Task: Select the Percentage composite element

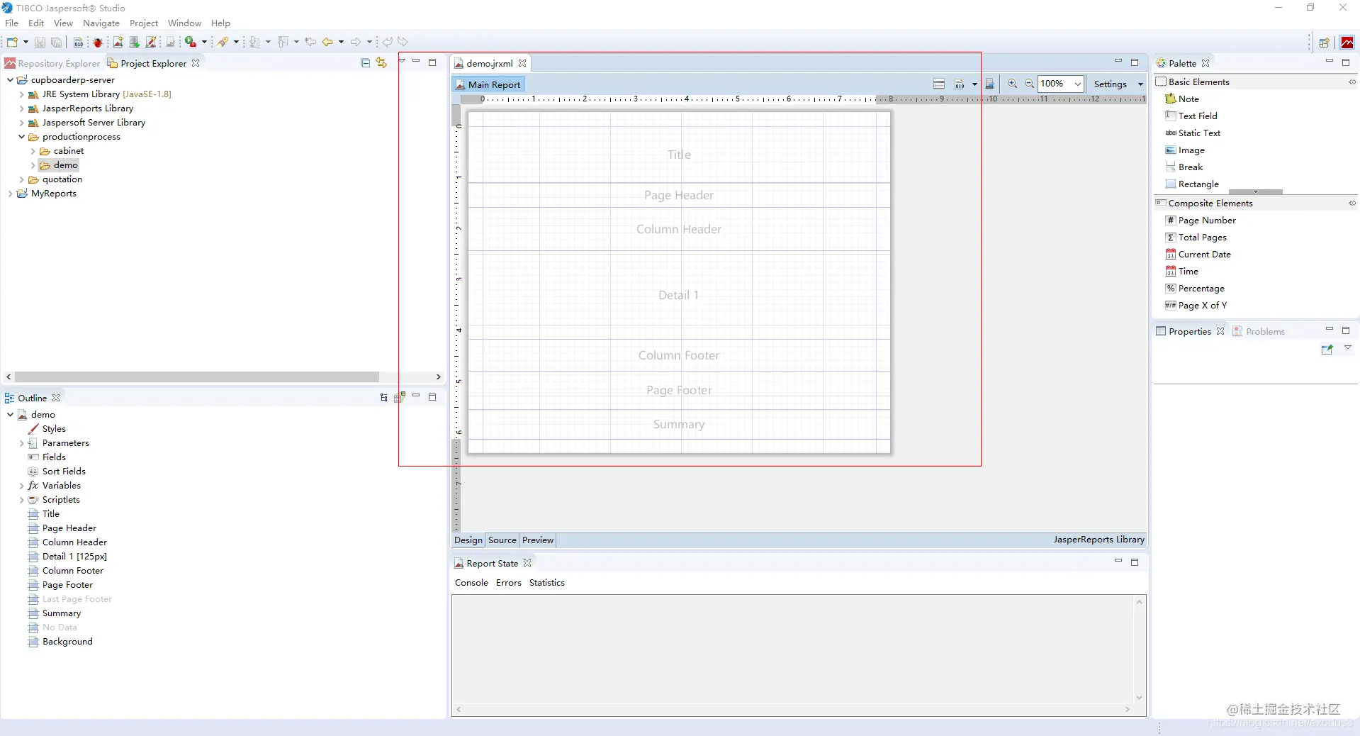Action: coord(1195,289)
